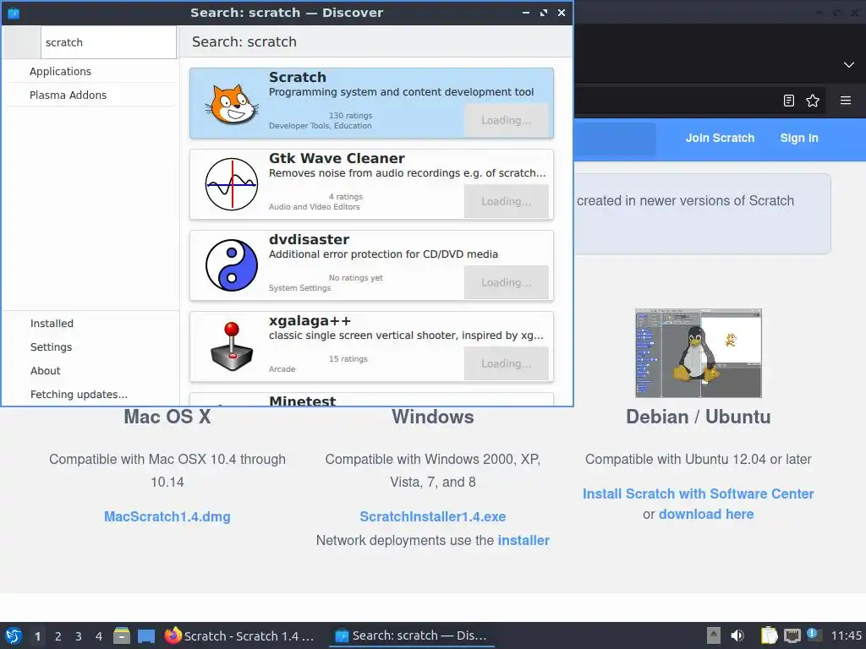Click the clipboard tray icon
Viewport: 866px width, 649px height.
tap(769, 635)
